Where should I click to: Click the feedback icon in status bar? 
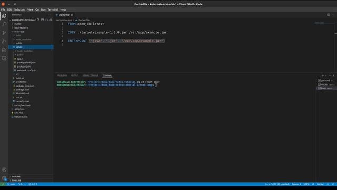tap(328, 184)
